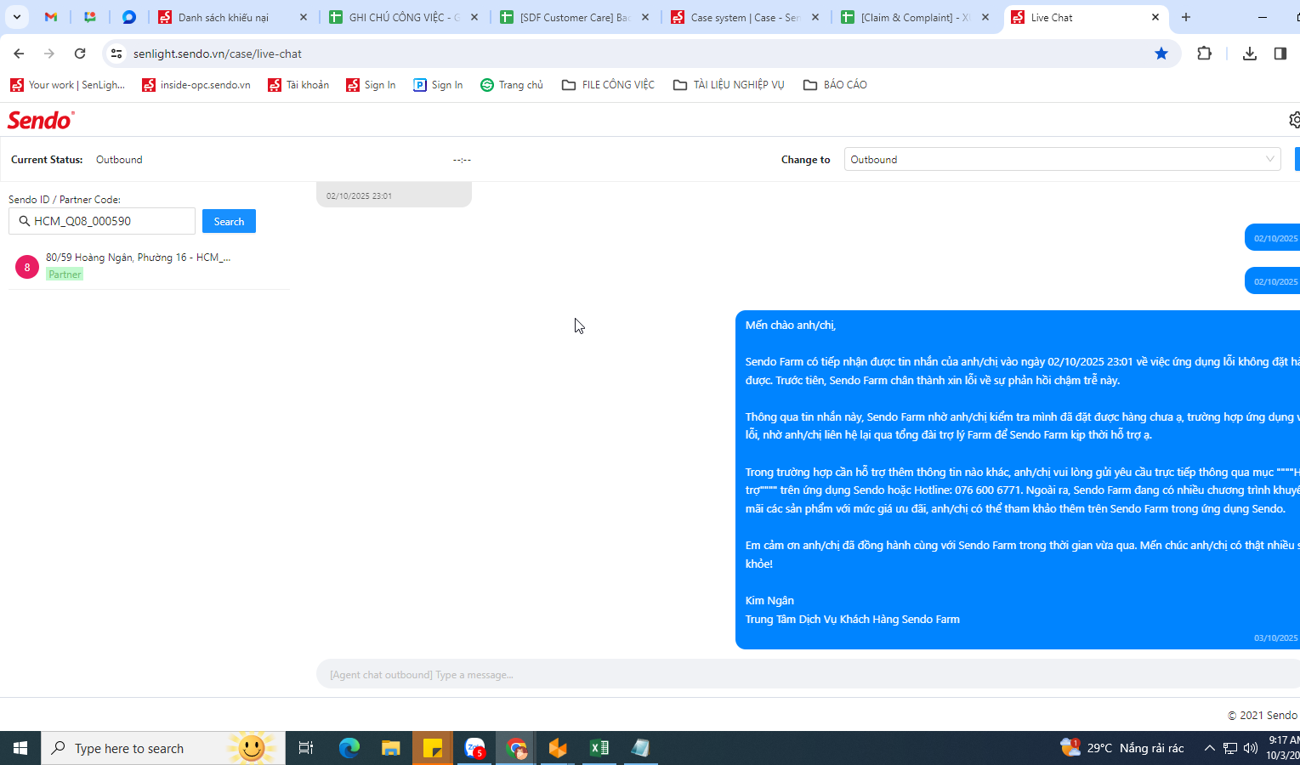The height and width of the screenshot is (765, 1300).
Task: Open File Explorer from the taskbar
Action: pos(391,748)
